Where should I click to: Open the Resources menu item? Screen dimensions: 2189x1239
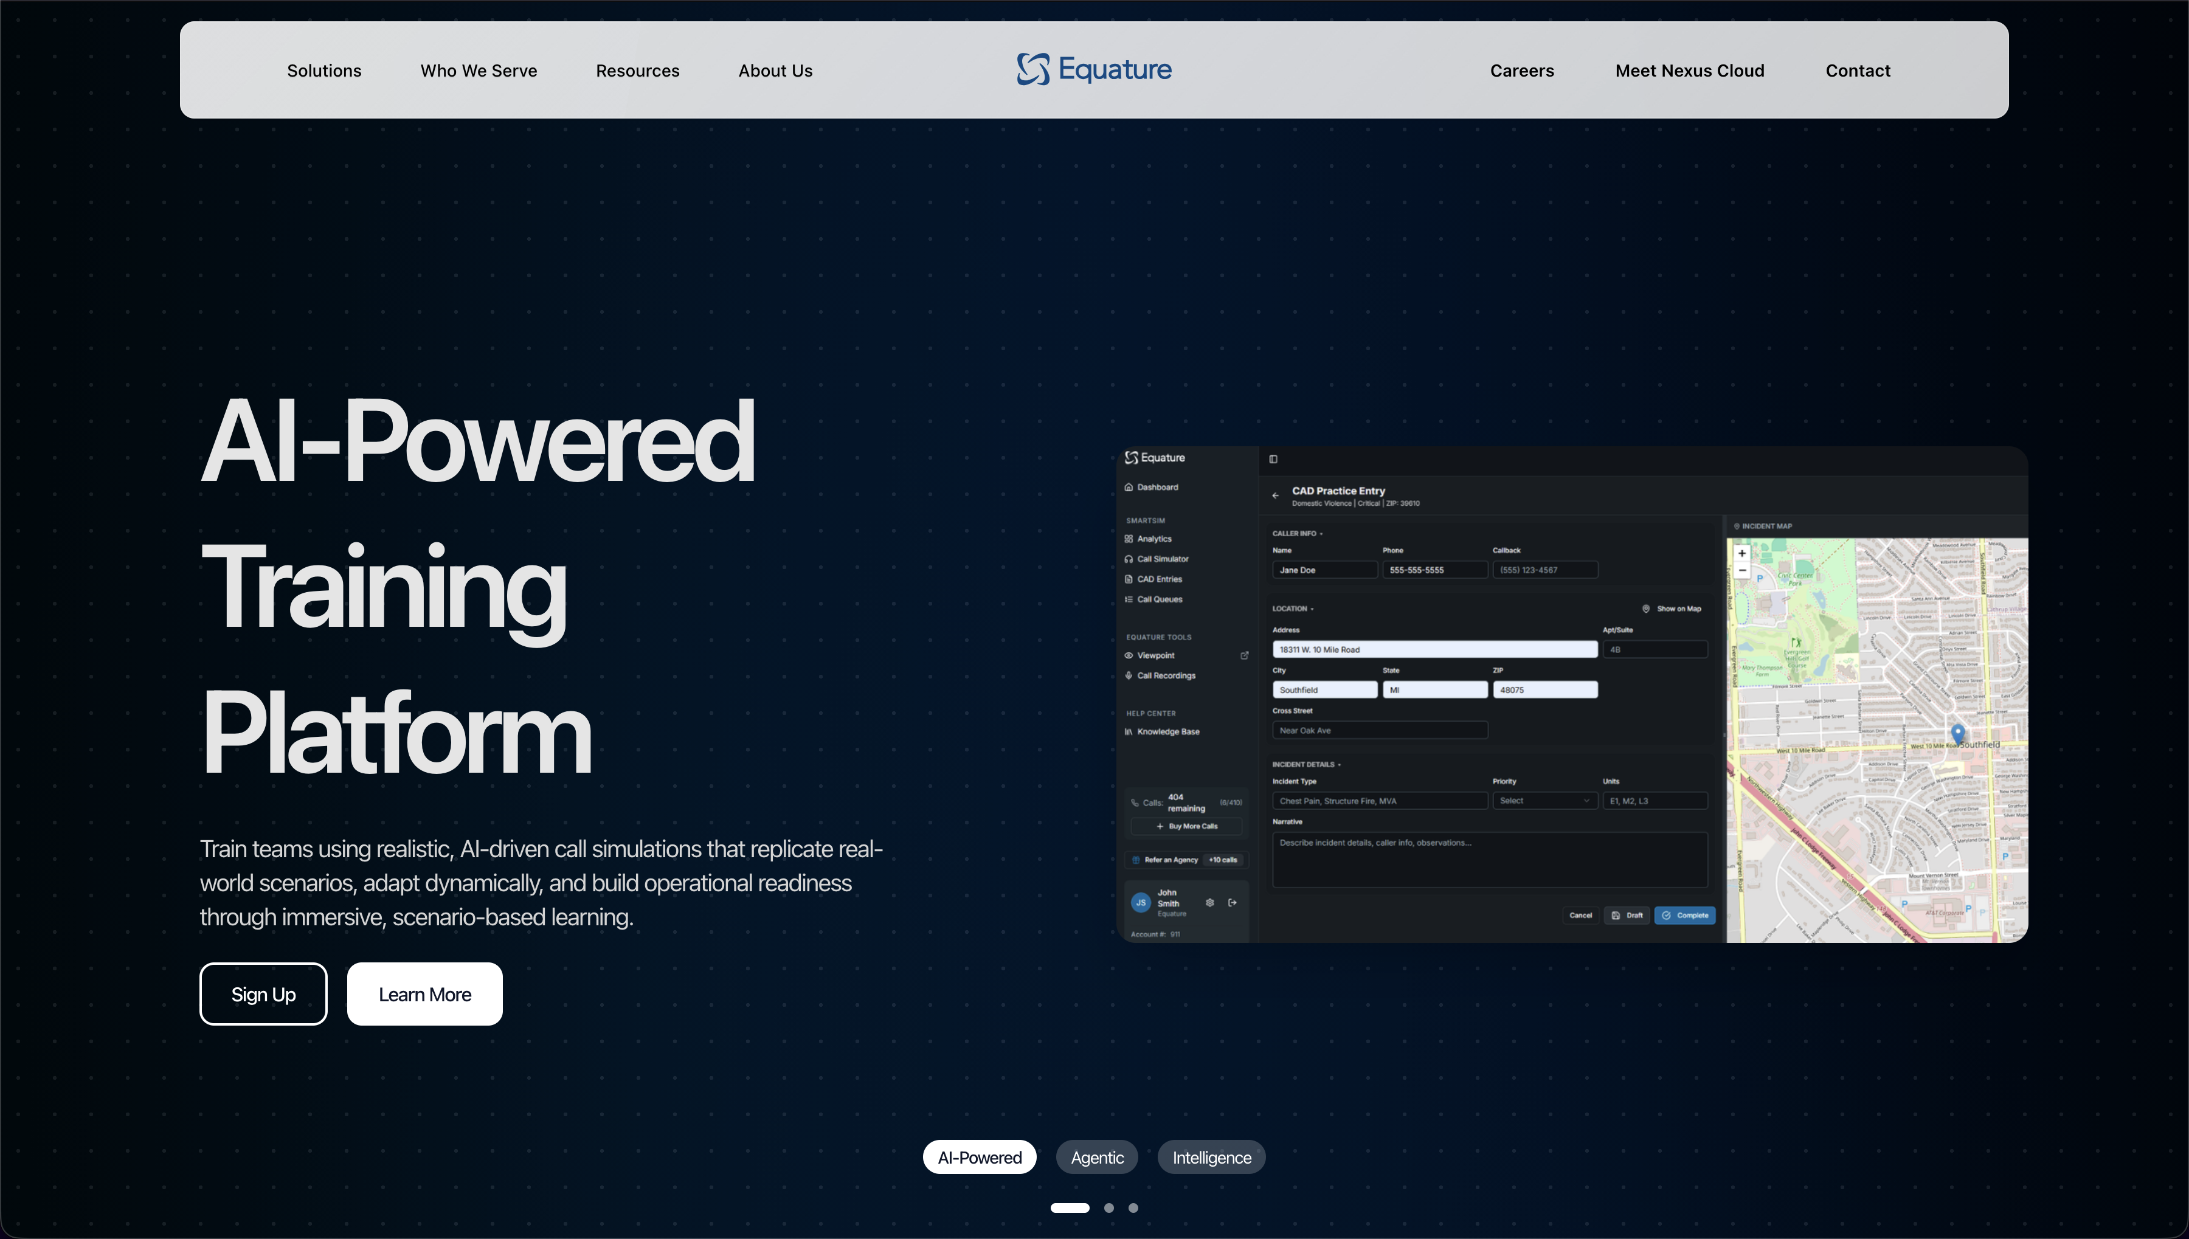[x=637, y=71]
